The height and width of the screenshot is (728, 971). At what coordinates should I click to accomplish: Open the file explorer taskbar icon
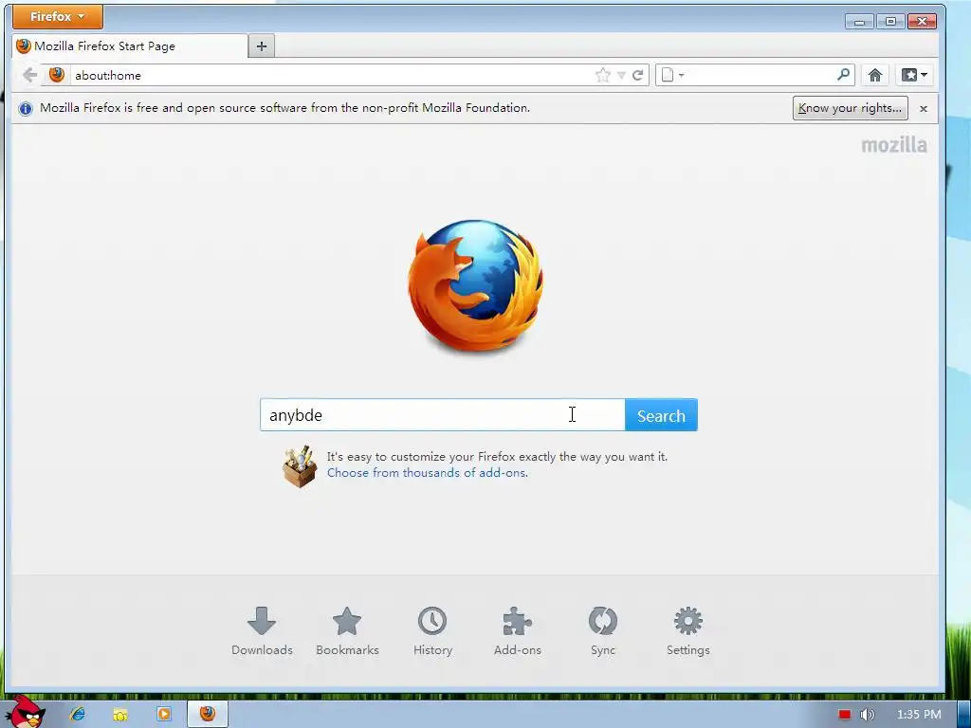120,715
